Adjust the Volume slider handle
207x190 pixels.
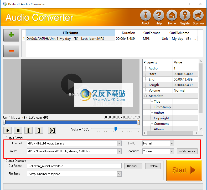click(x=116, y=129)
